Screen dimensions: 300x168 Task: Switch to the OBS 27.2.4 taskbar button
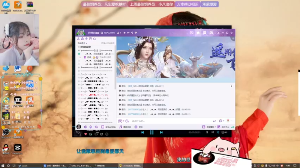pyautogui.click(x=80, y=166)
